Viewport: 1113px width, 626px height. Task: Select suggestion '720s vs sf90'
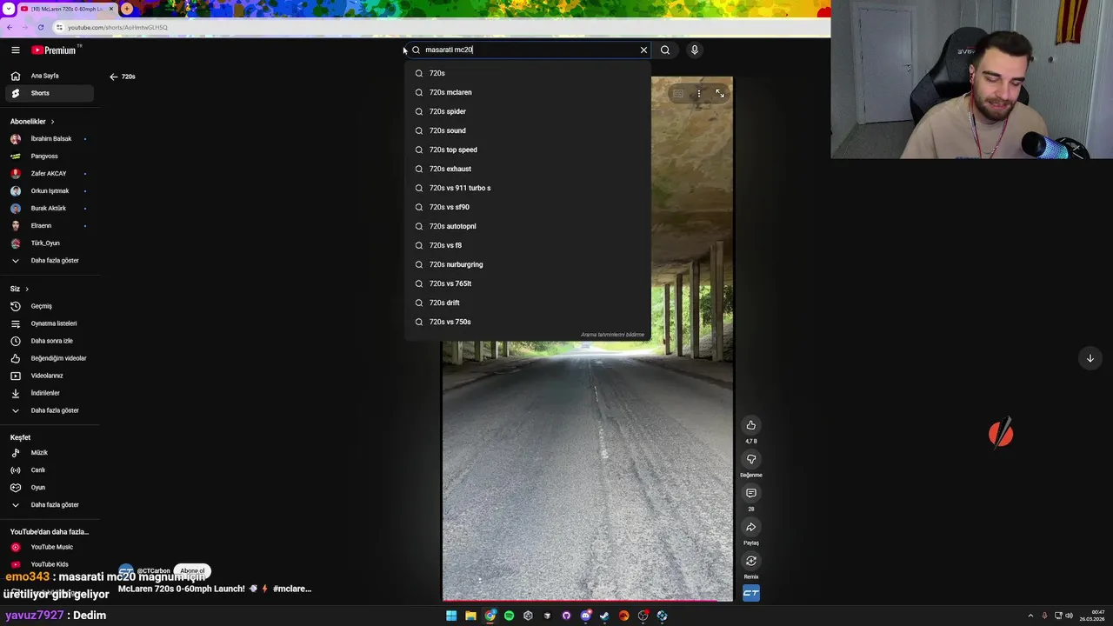(528, 207)
